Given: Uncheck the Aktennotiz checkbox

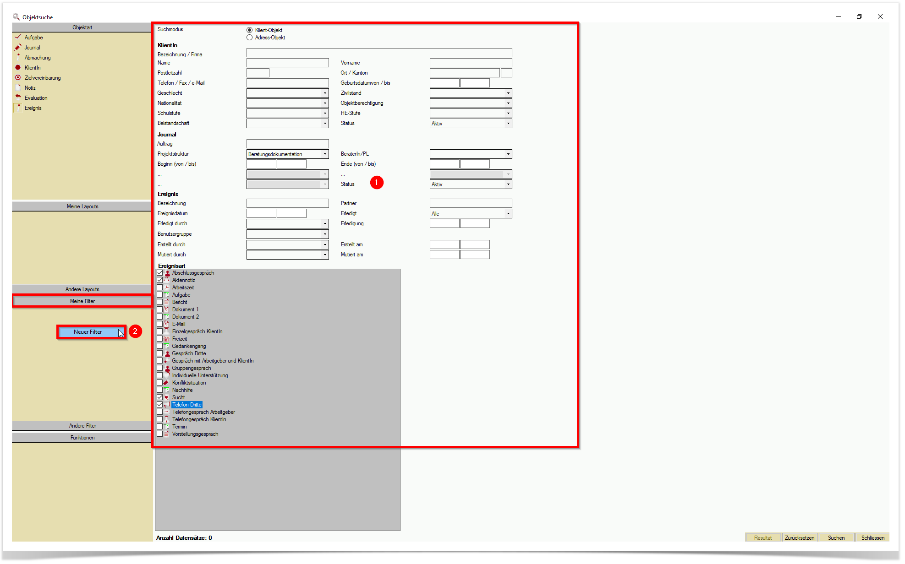Looking at the screenshot, I should (x=160, y=280).
